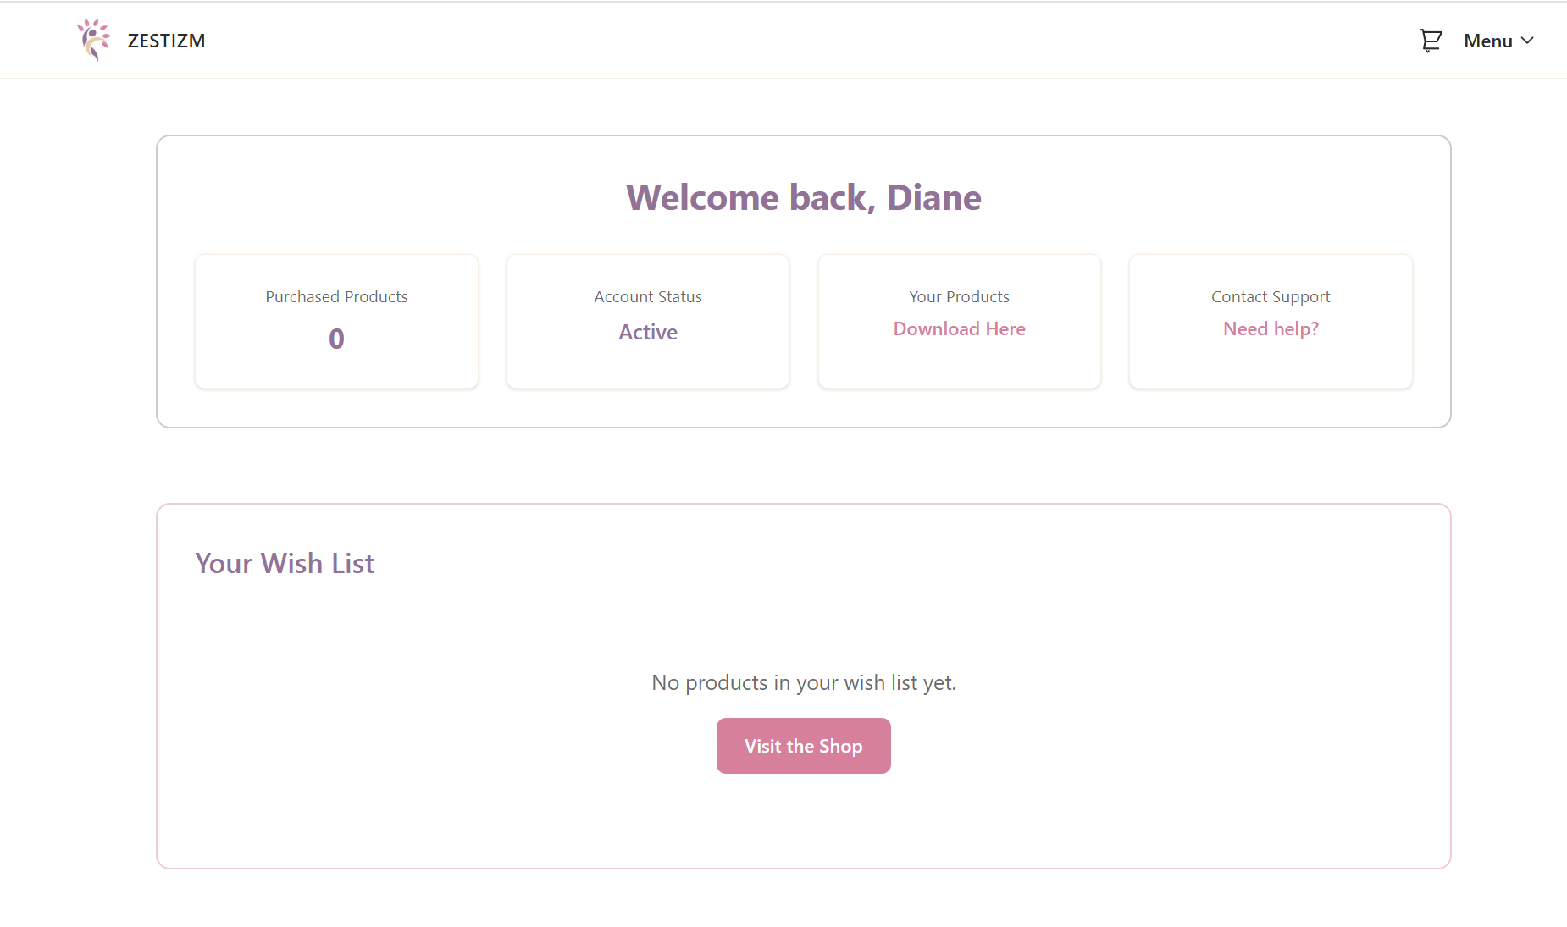1567x927 pixels.
Task: Click the Your Products card title
Action: [x=959, y=297]
